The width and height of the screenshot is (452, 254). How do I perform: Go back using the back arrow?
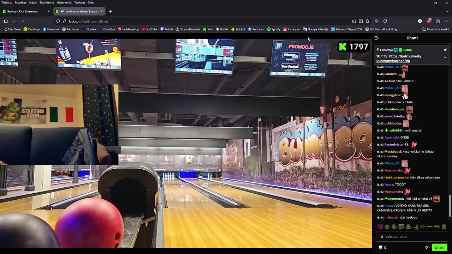(14, 21)
